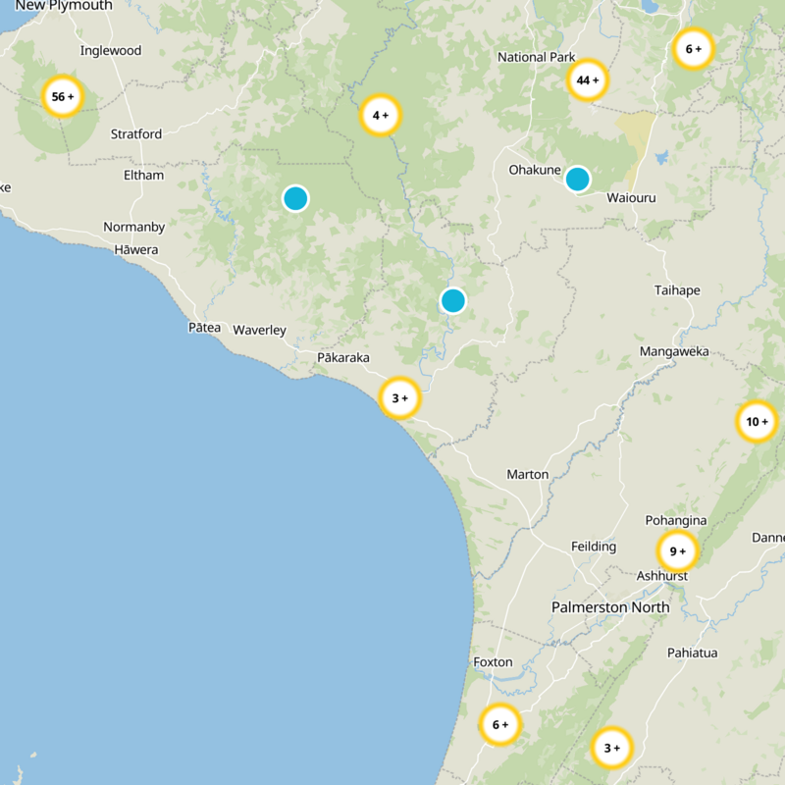This screenshot has width=785, height=785.
Task: Select the blue marker east of Eltham
Action: point(295,198)
